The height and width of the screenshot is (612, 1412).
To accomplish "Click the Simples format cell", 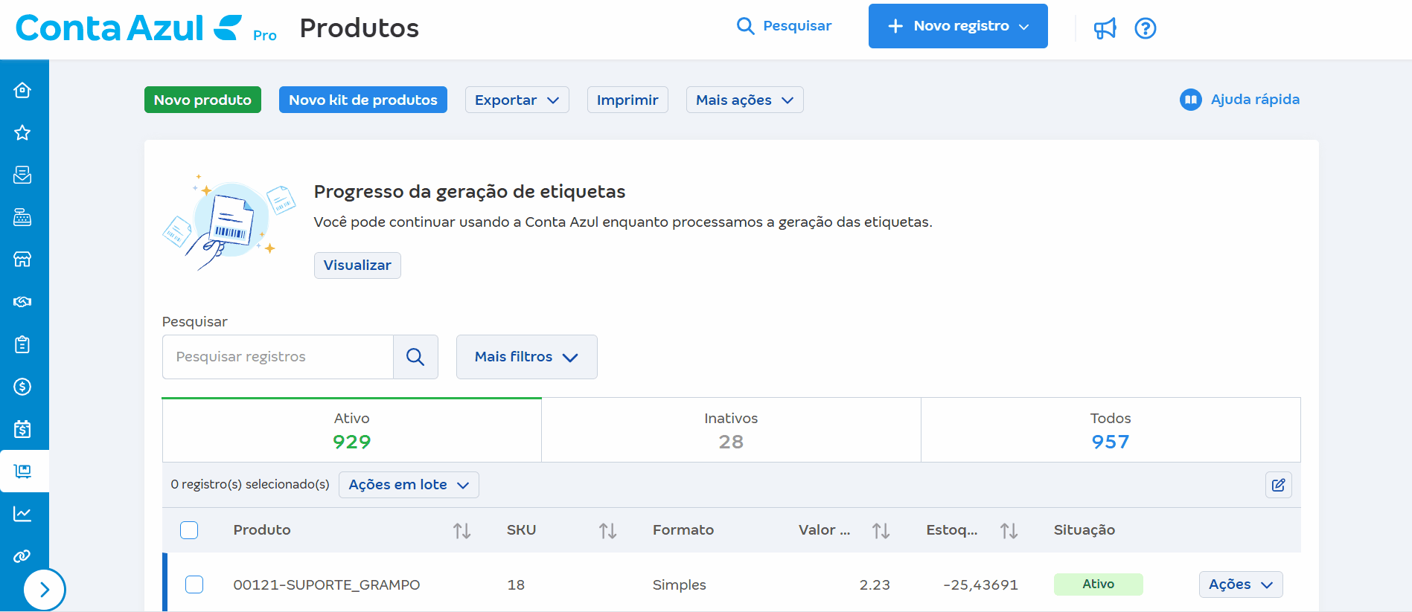I will click(679, 585).
